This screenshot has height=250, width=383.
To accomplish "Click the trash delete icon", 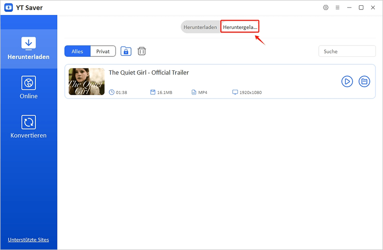I will (x=142, y=51).
